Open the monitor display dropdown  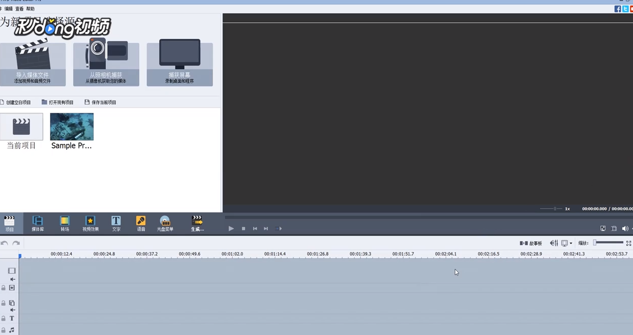566,243
